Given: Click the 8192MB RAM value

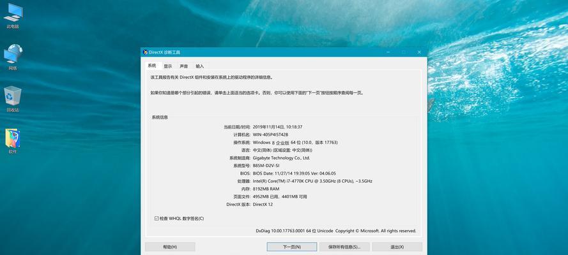Looking at the screenshot, I should point(266,189).
